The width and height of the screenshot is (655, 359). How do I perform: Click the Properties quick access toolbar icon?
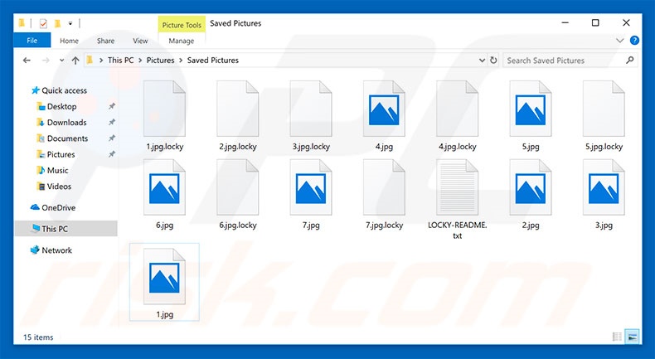pos(43,23)
